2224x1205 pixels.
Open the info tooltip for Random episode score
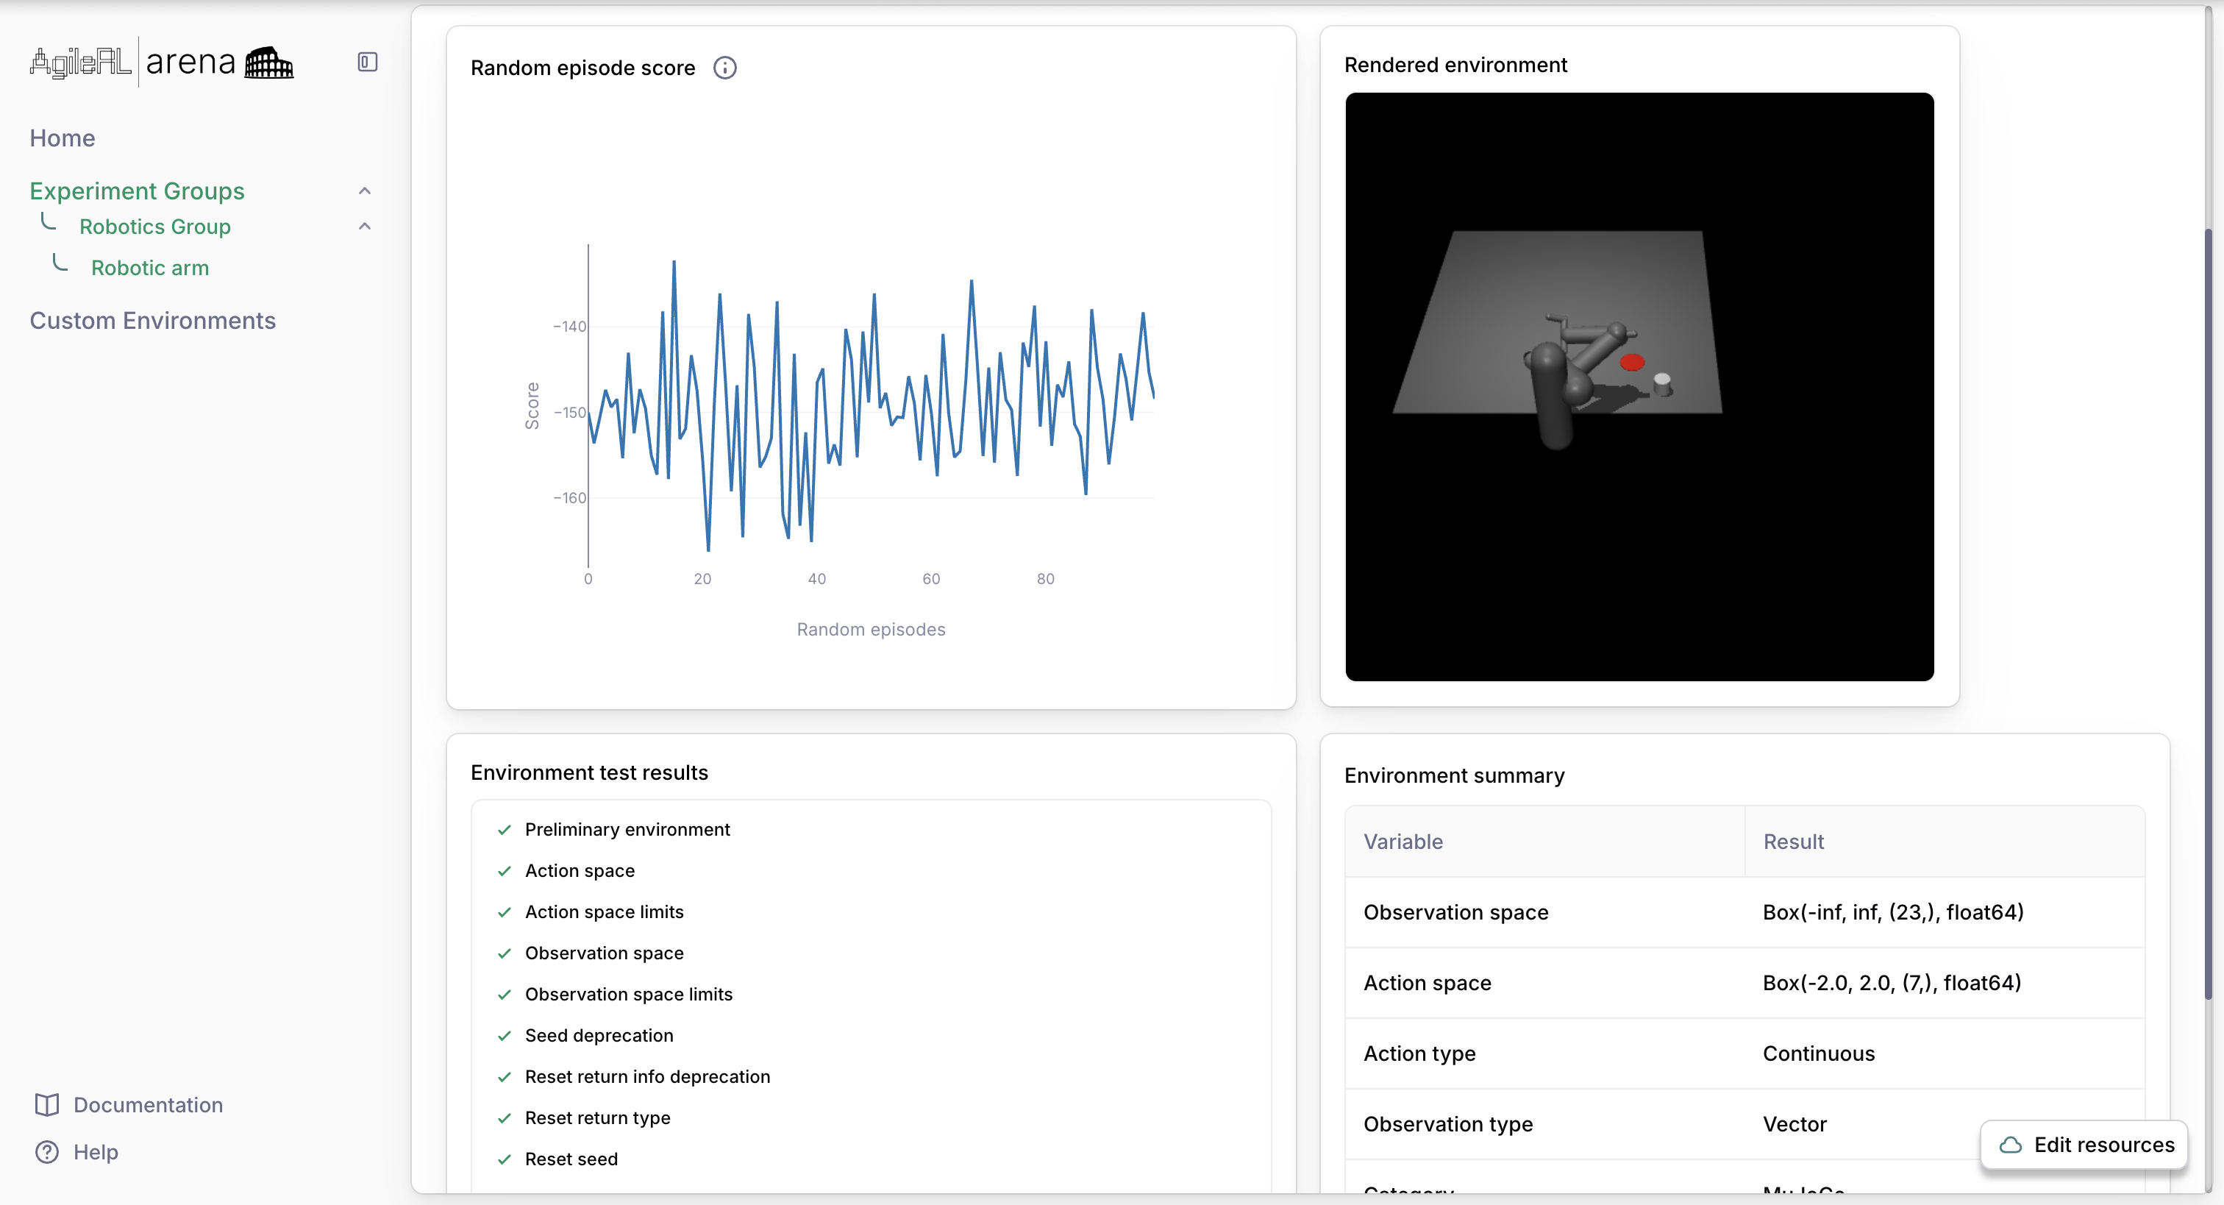click(725, 68)
